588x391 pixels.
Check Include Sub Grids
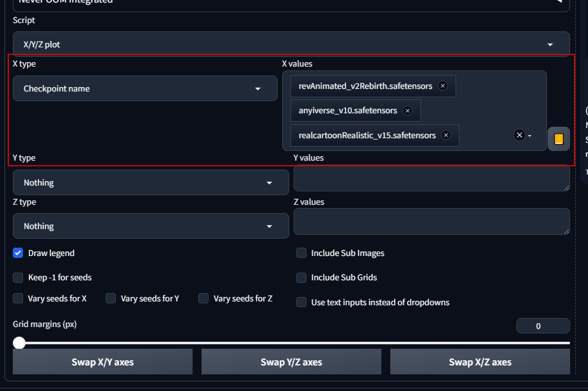301,278
